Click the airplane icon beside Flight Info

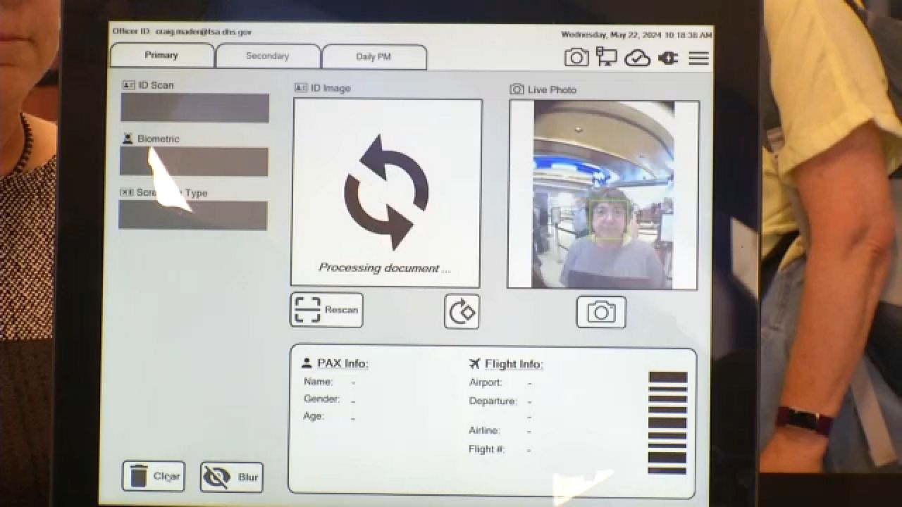coord(474,363)
